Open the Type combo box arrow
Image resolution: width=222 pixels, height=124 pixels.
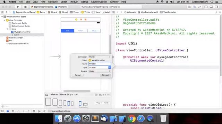click(x=110, y=68)
